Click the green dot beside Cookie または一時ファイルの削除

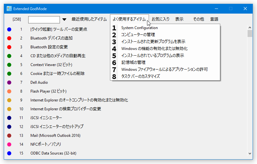click(9, 74)
